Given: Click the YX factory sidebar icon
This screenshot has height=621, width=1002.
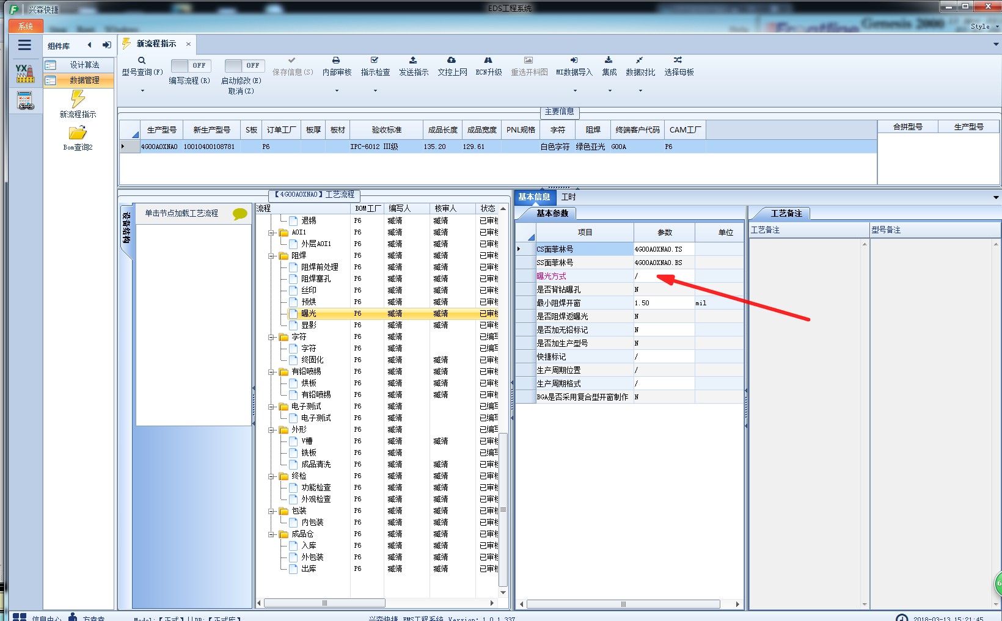Looking at the screenshot, I should (25, 73).
